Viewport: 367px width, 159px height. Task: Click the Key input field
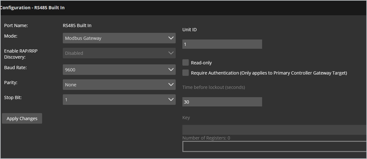(x=274, y=130)
